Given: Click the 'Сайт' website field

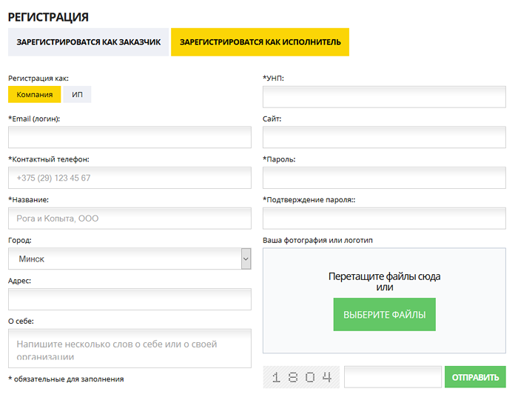Looking at the screenshot, I should pyautogui.click(x=384, y=137).
